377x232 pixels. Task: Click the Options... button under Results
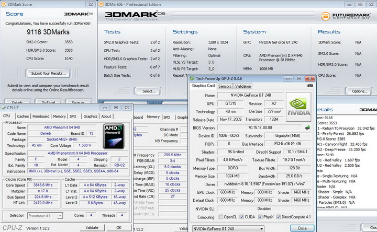pyautogui.click(x=359, y=91)
